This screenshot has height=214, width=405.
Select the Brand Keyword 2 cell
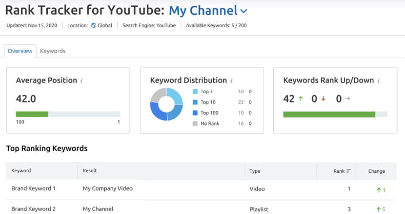pos(33,209)
